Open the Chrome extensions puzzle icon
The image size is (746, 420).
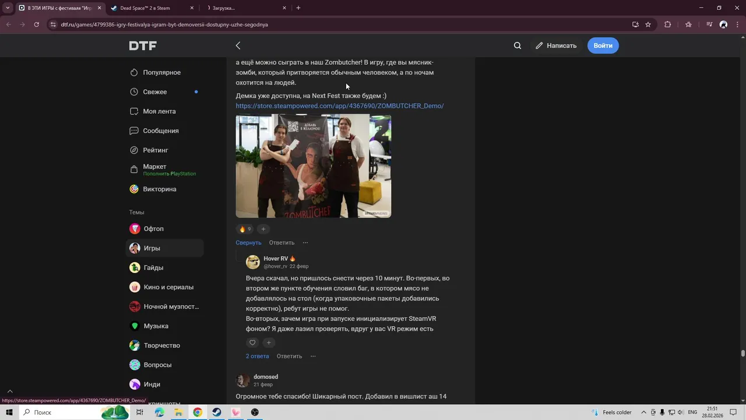(x=668, y=24)
